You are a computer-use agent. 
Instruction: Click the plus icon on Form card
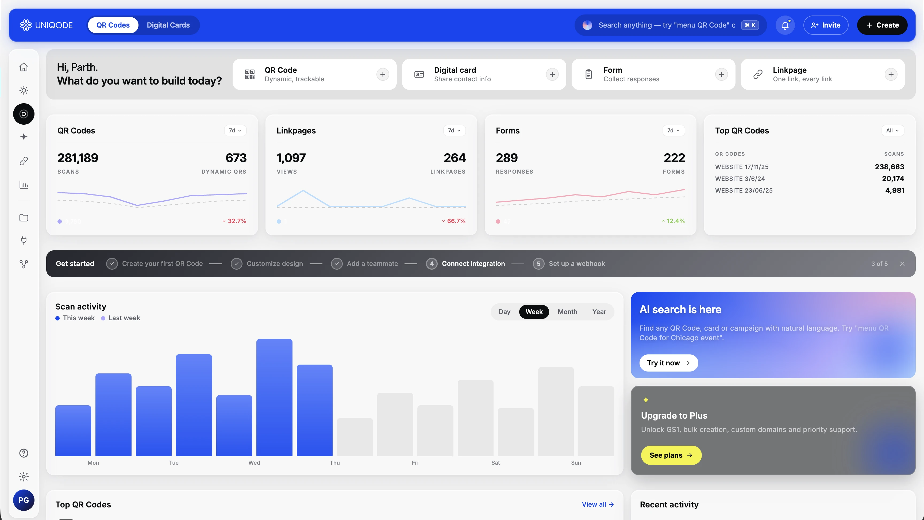pos(721,74)
